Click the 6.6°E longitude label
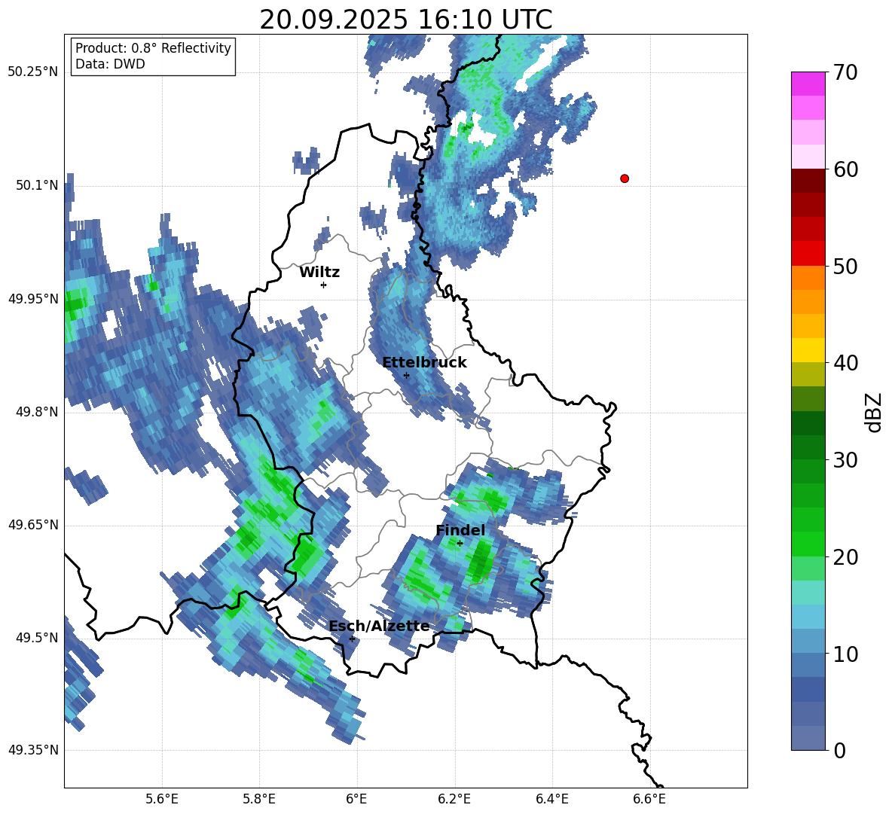 tap(649, 799)
